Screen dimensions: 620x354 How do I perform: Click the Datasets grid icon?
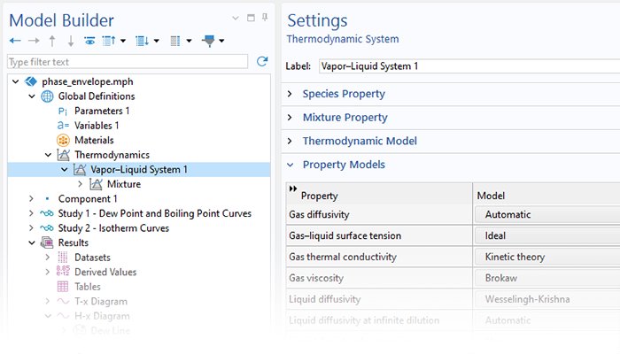point(63,258)
